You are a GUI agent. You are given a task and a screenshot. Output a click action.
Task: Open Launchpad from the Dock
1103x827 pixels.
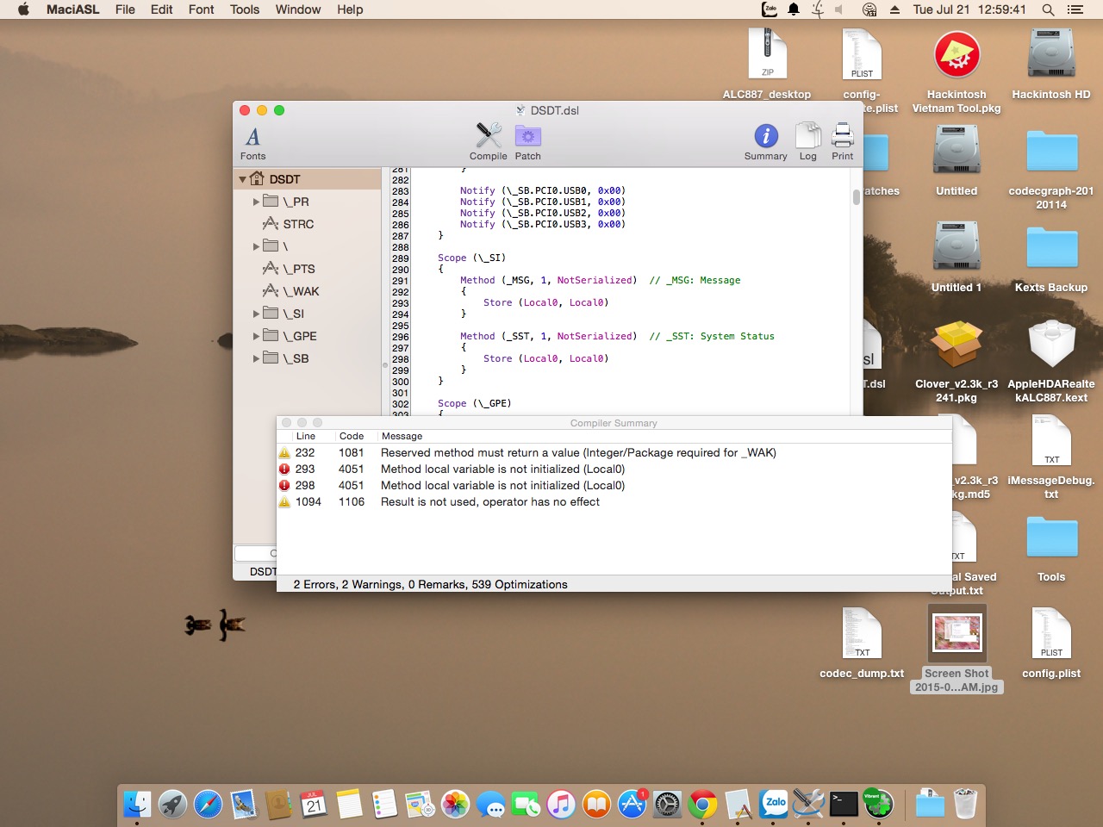click(172, 805)
